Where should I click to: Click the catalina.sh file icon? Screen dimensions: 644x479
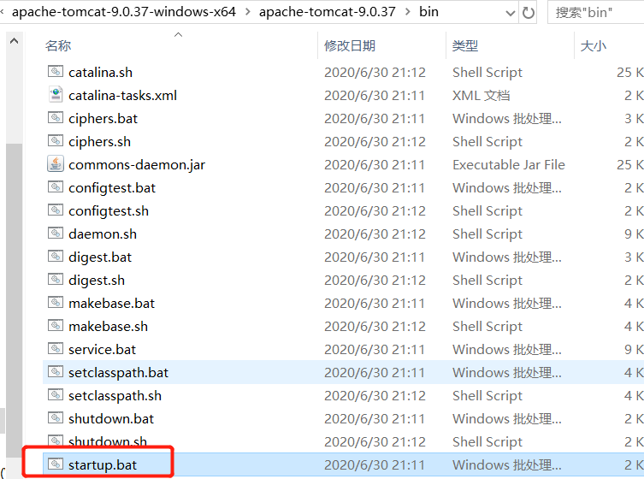coord(56,72)
